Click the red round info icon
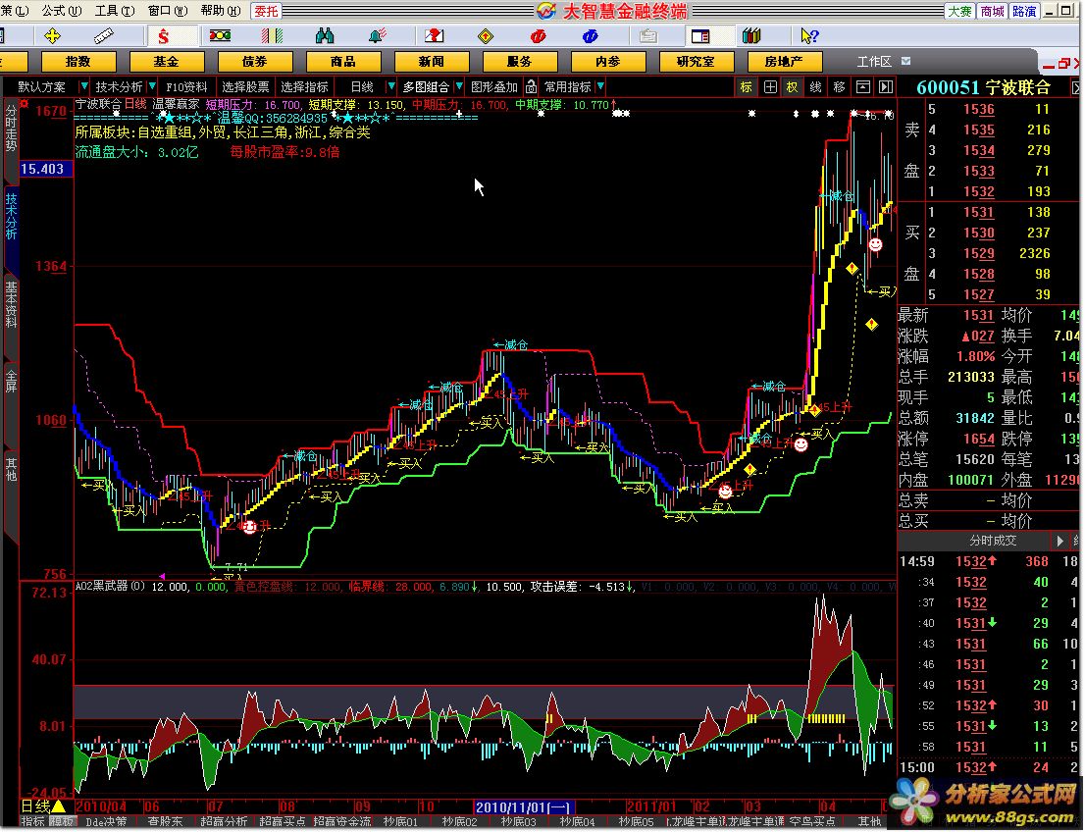Viewport: 1085px width, 832px height. pos(538,36)
